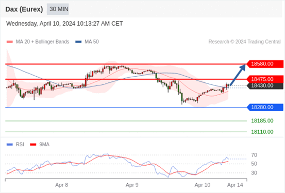Click the Dax (Eurex) title
285x193 pixels.
(x=24, y=9)
